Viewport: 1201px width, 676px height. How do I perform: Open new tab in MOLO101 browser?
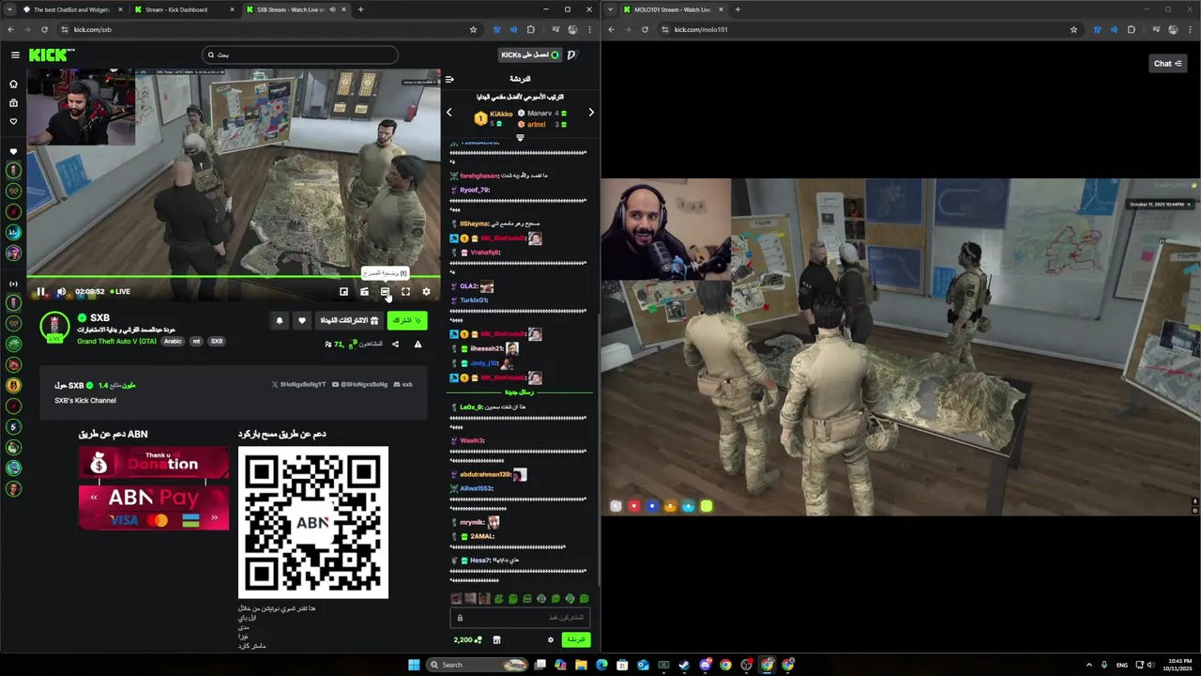point(737,9)
